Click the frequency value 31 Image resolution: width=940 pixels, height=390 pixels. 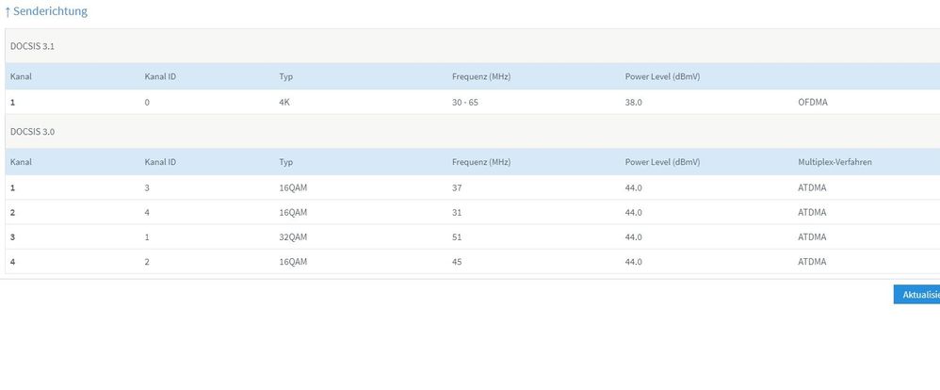click(x=457, y=212)
